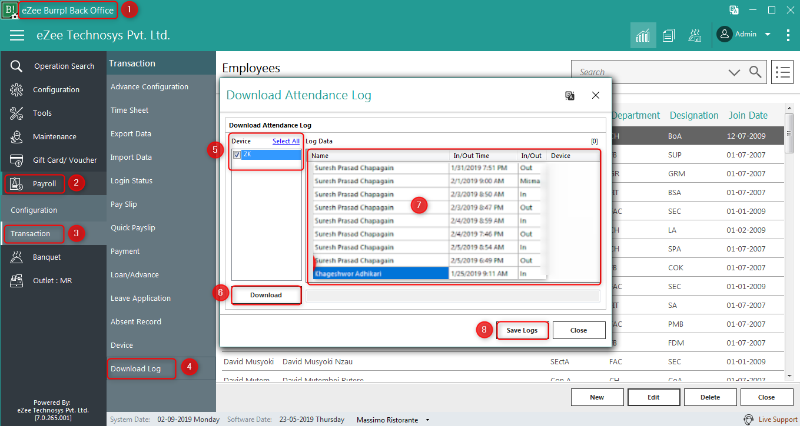
Task: Open Payroll's Configuration submenu
Action: pyautogui.click(x=53, y=210)
